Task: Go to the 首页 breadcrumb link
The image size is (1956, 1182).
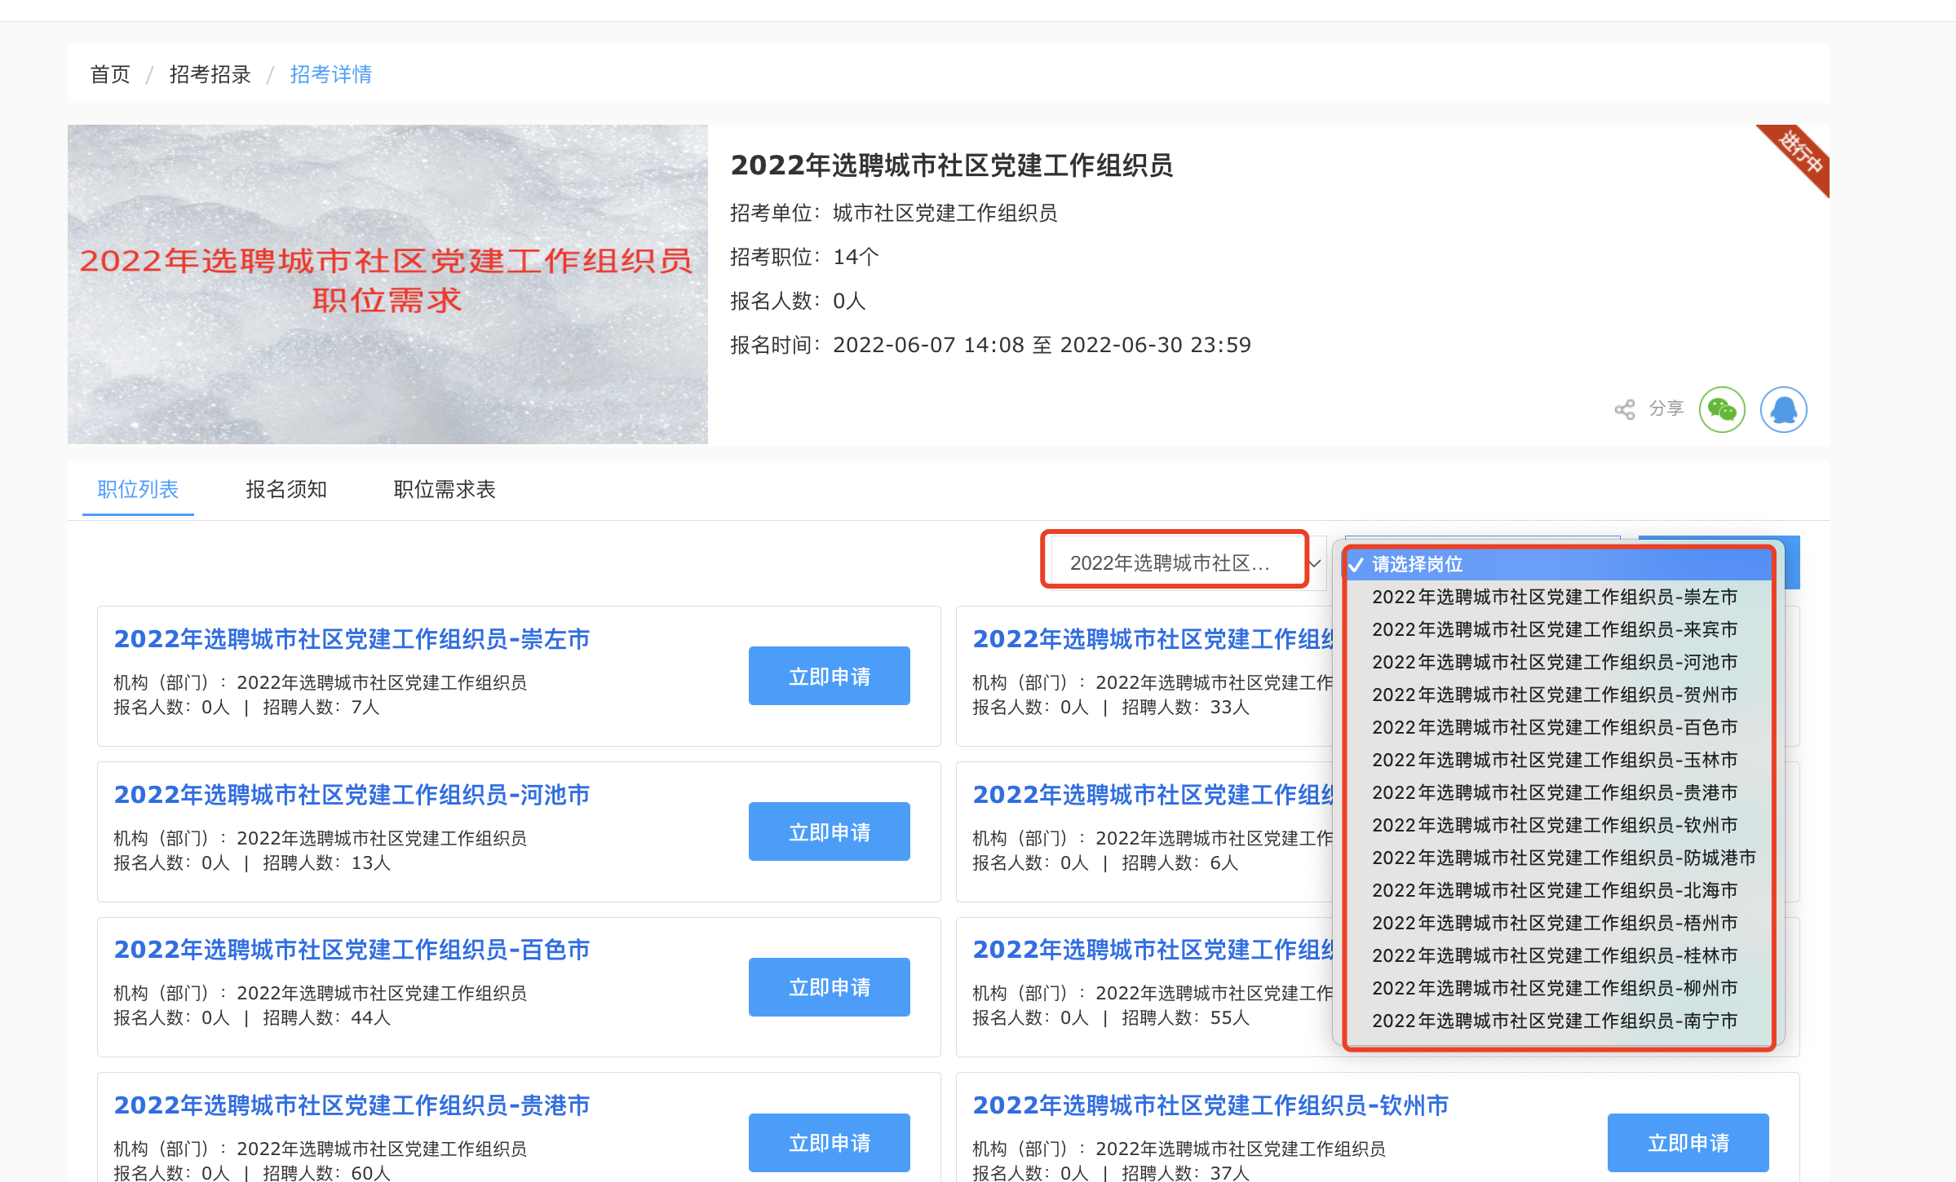Action: pos(110,74)
